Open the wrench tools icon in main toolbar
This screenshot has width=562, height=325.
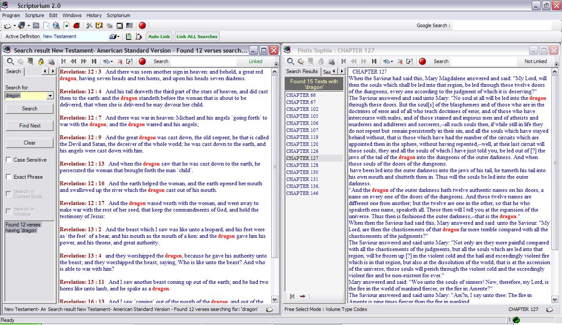coord(89,26)
